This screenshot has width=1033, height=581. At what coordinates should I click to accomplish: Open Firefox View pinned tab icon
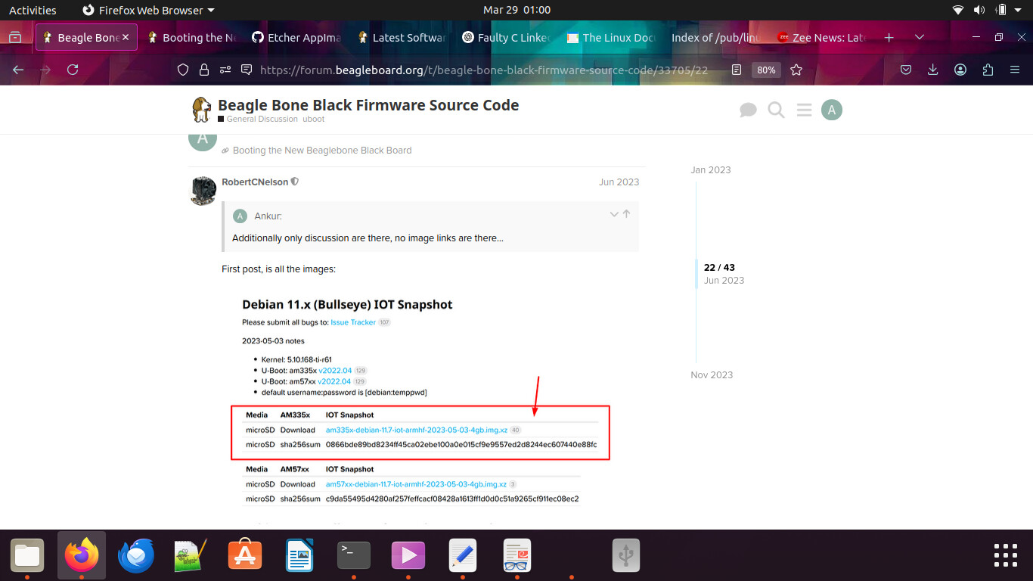tap(15, 37)
